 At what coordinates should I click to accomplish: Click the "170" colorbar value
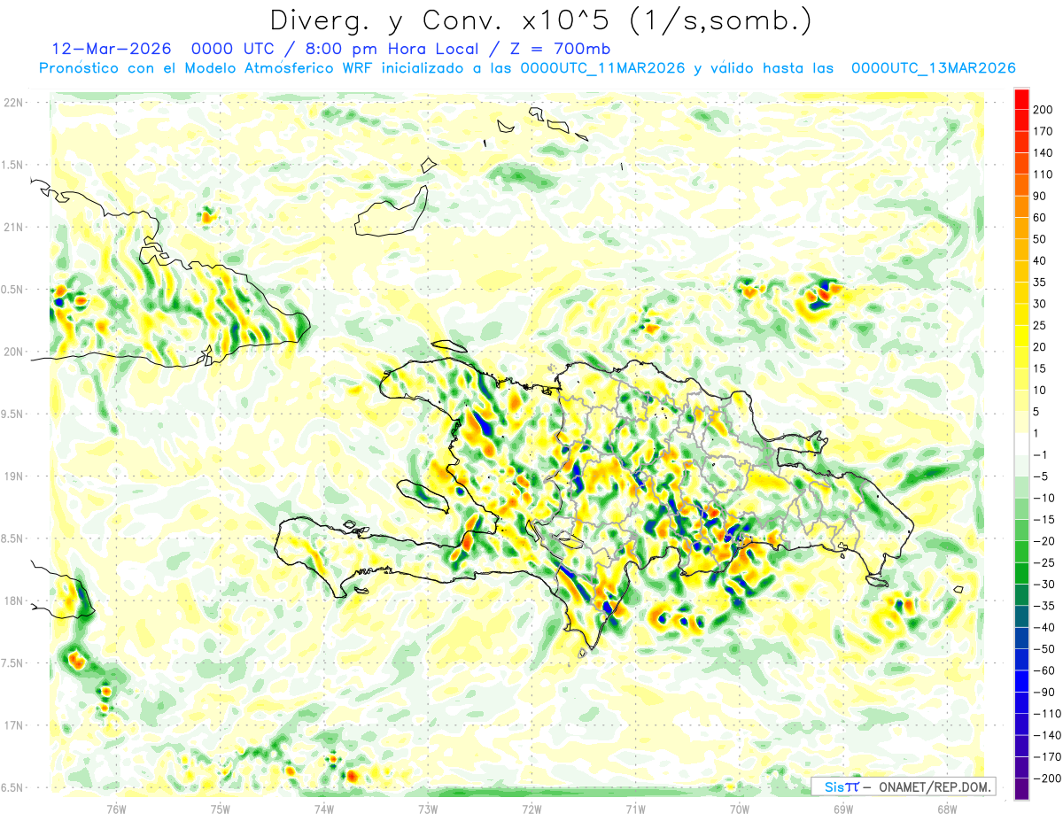[1044, 131]
